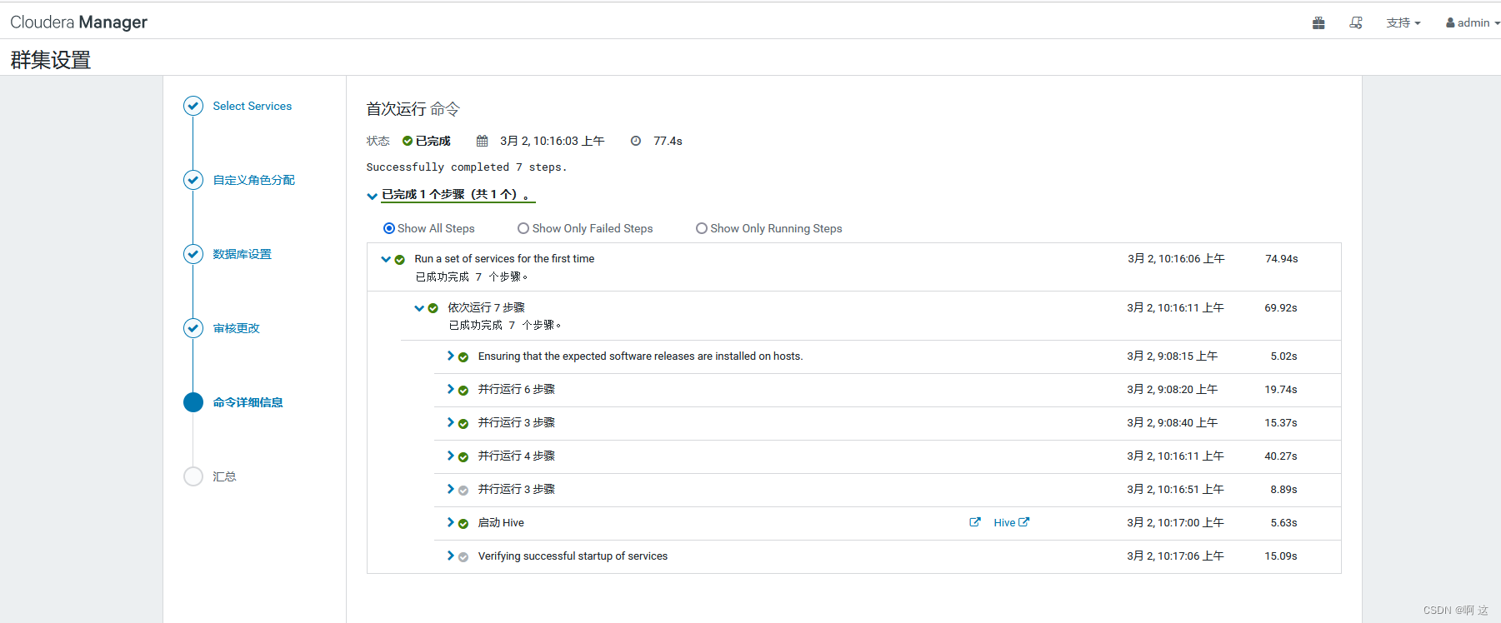1501x623 pixels.
Task: Click the external link icon left of Hive
Action: [x=975, y=522]
